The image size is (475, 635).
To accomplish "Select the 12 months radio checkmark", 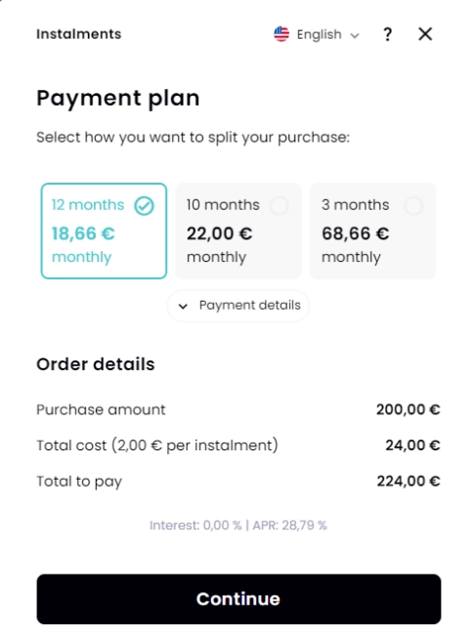I will coord(145,206).
